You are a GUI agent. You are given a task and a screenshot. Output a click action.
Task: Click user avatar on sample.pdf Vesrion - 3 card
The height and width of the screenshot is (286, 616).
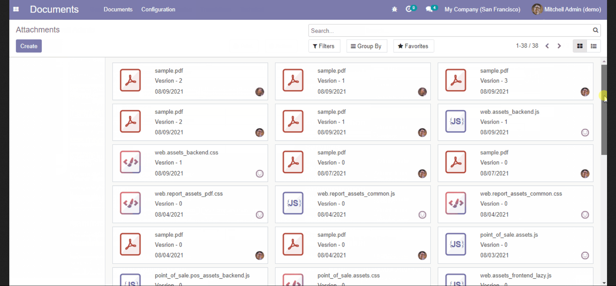[585, 92]
